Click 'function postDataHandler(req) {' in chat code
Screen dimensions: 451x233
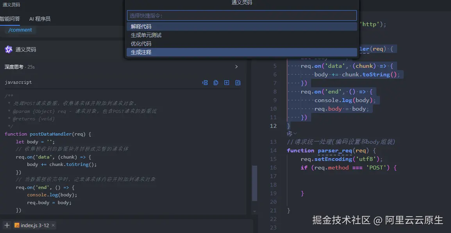[x=48, y=134]
